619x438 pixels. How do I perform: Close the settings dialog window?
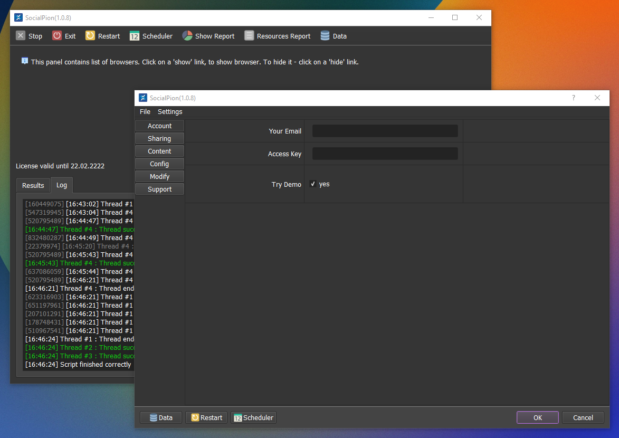point(597,98)
